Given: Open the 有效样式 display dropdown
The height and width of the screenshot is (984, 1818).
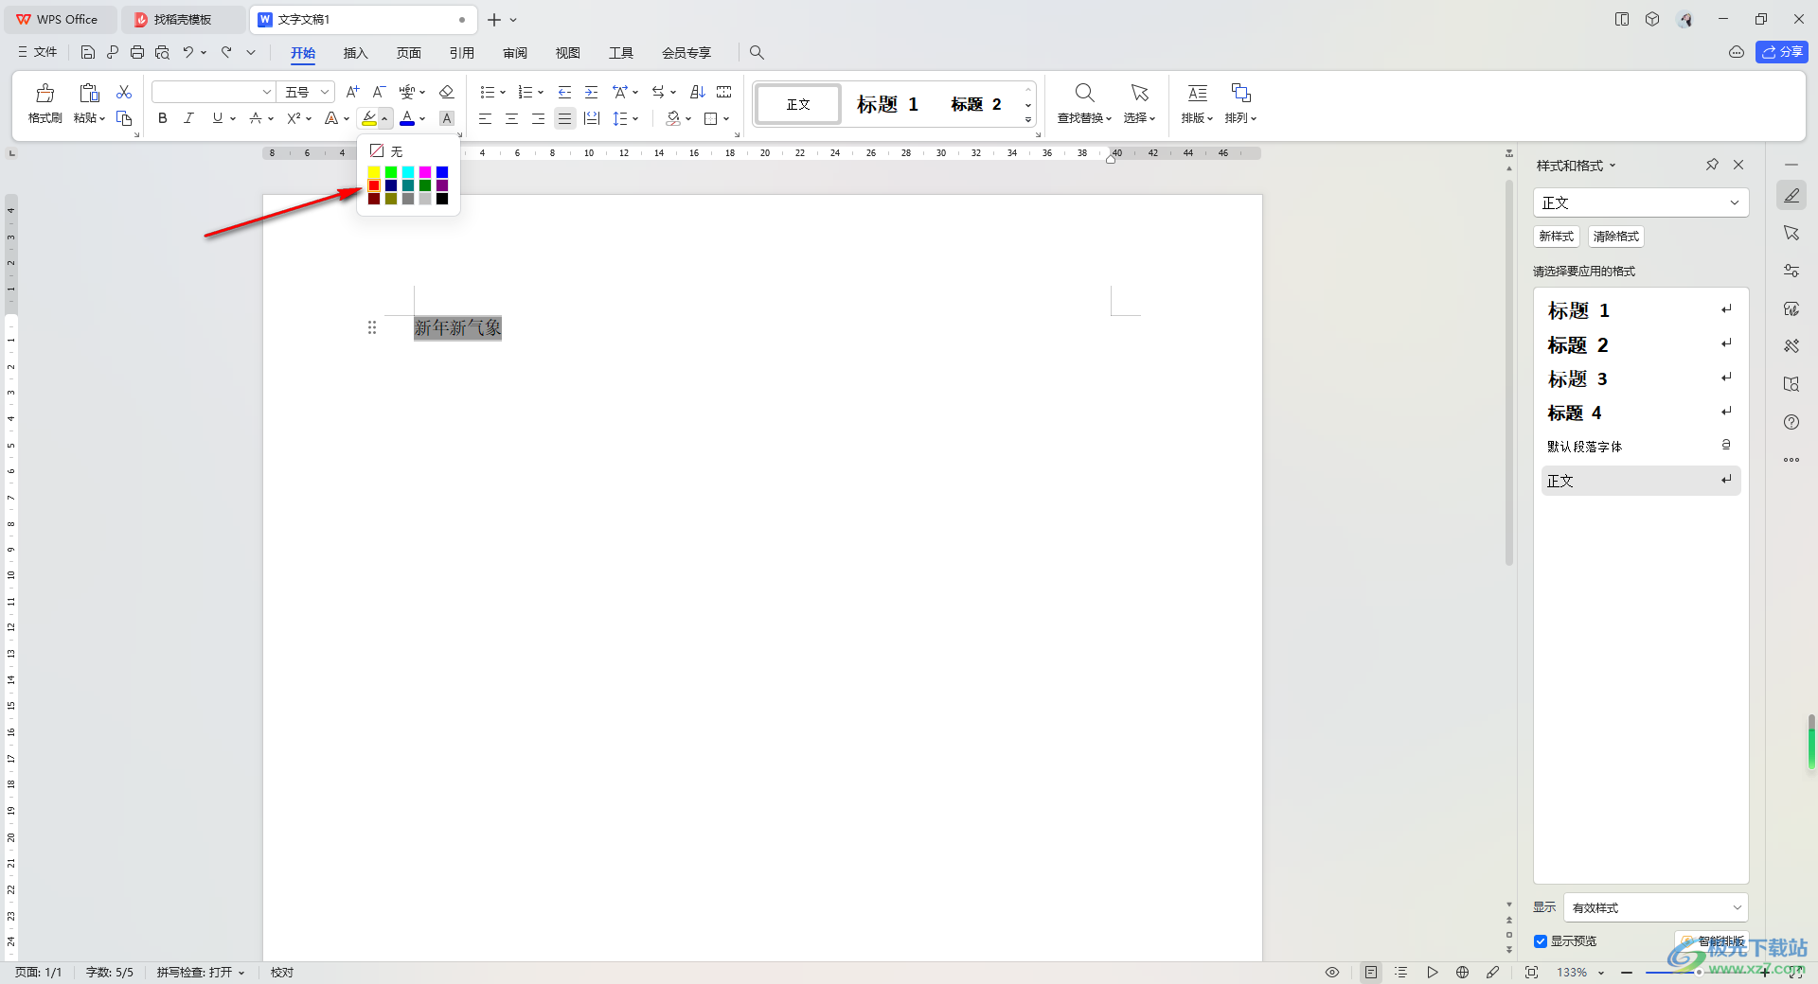Looking at the screenshot, I should point(1737,907).
